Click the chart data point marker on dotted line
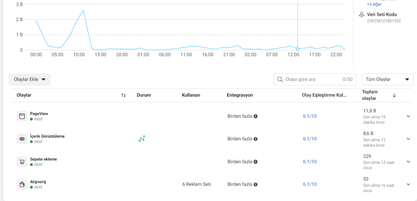Image resolution: width=417 pixels, height=201 pixels. pos(297,49)
